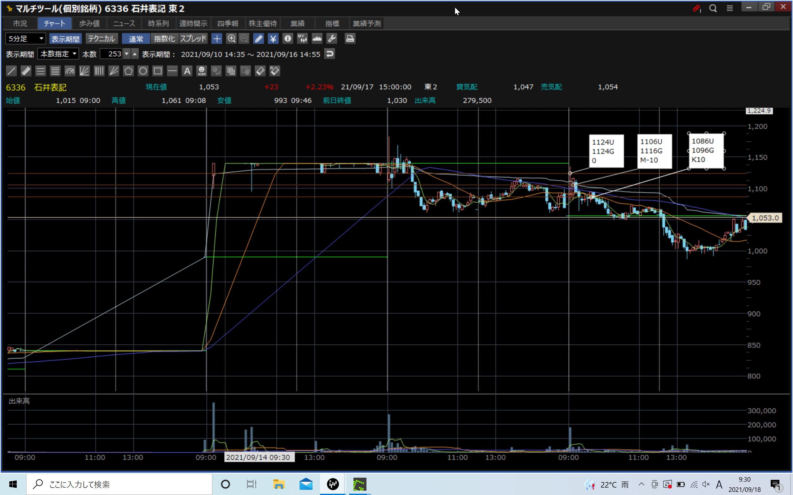This screenshot has height=495, width=793.
Task: Open the 本数指定 dropdown
Action: tap(58, 54)
